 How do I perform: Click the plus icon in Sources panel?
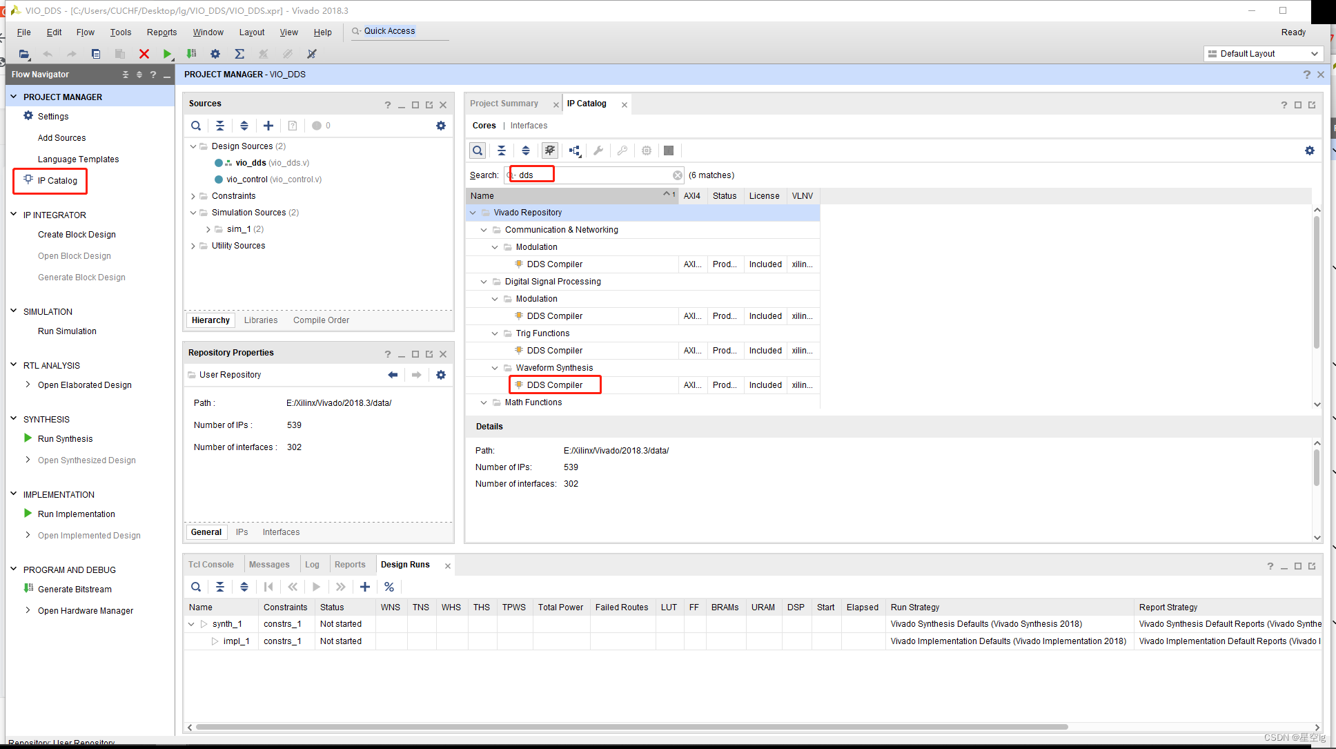tap(268, 126)
